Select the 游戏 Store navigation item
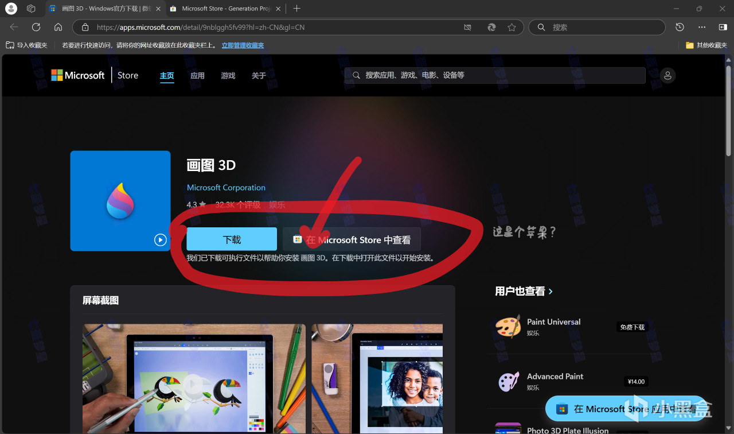This screenshot has width=734, height=434. pos(228,75)
